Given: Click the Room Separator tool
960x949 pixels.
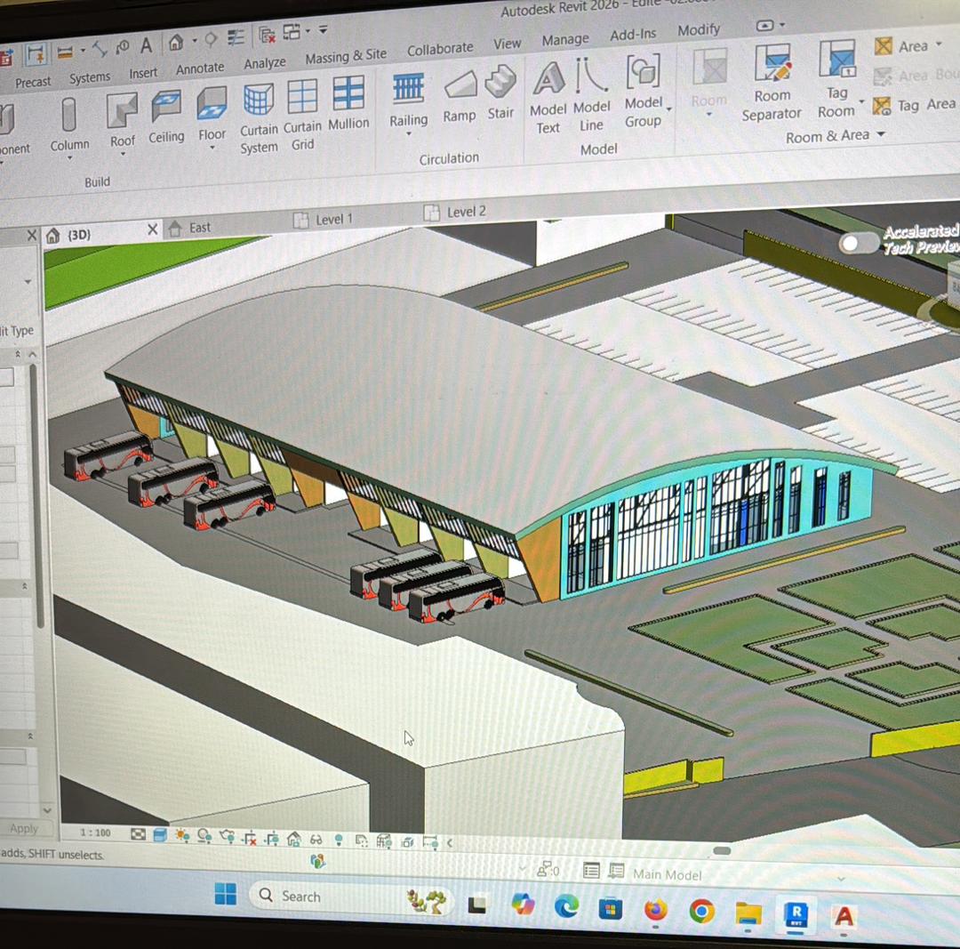Looking at the screenshot, I should (x=772, y=83).
